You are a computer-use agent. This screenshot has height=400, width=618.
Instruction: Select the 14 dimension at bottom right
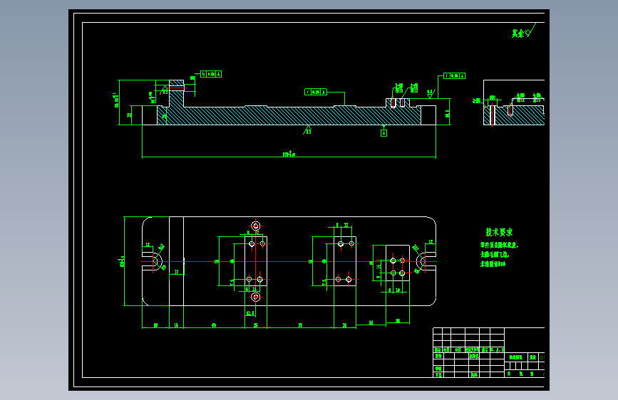click(x=371, y=322)
